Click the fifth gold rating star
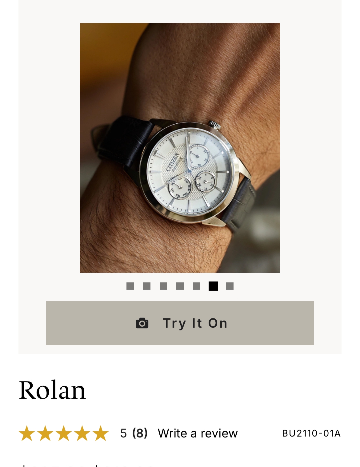Viewport: 360px width, 467px height. click(101, 433)
